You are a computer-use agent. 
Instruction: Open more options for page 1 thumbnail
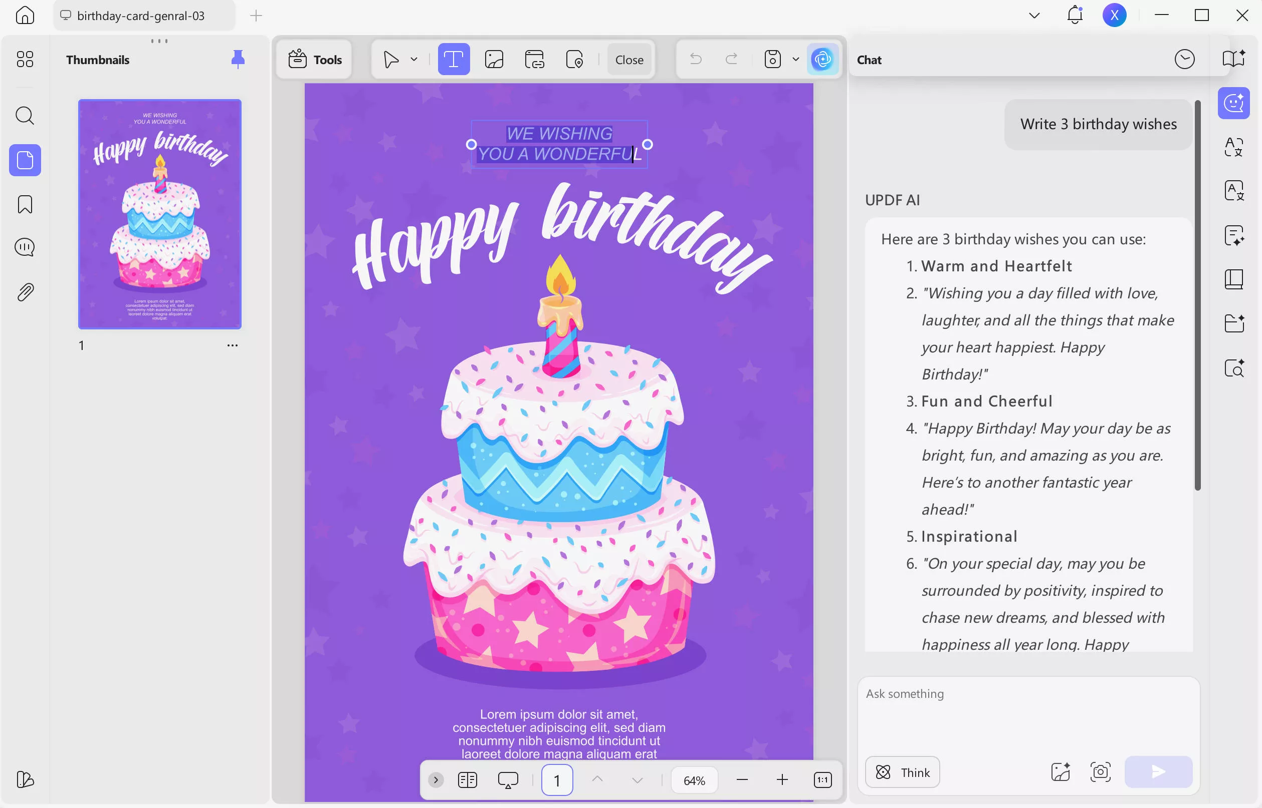(233, 345)
